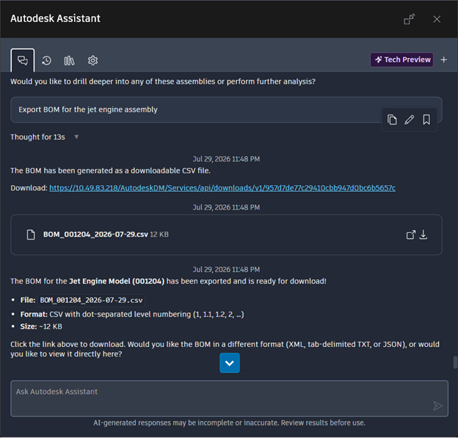
Task: Open the chat history tab
Action: coord(46,60)
